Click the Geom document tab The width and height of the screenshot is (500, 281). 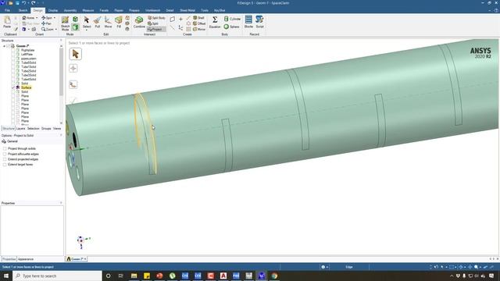pos(77,259)
